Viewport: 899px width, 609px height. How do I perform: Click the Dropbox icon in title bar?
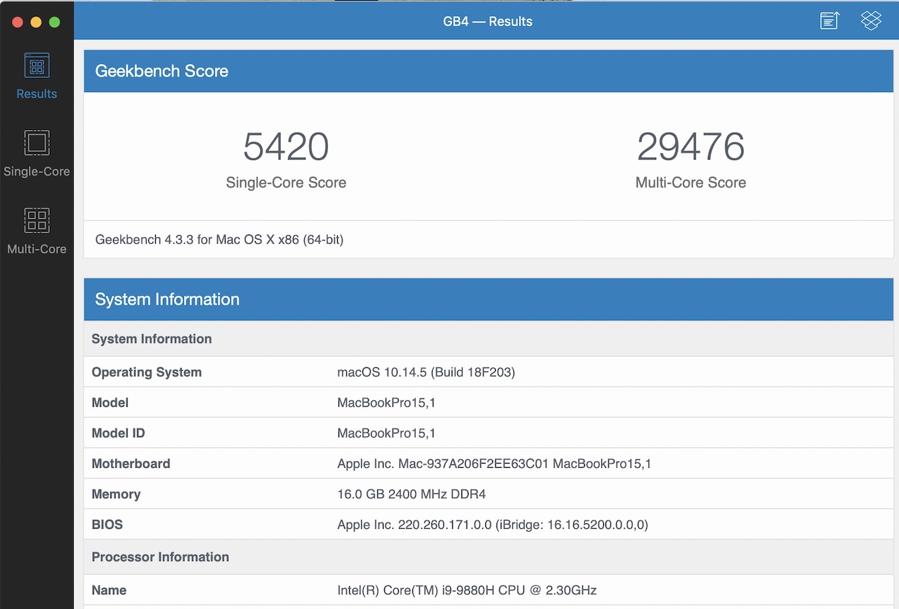pyautogui.click(x=871, y=21)
